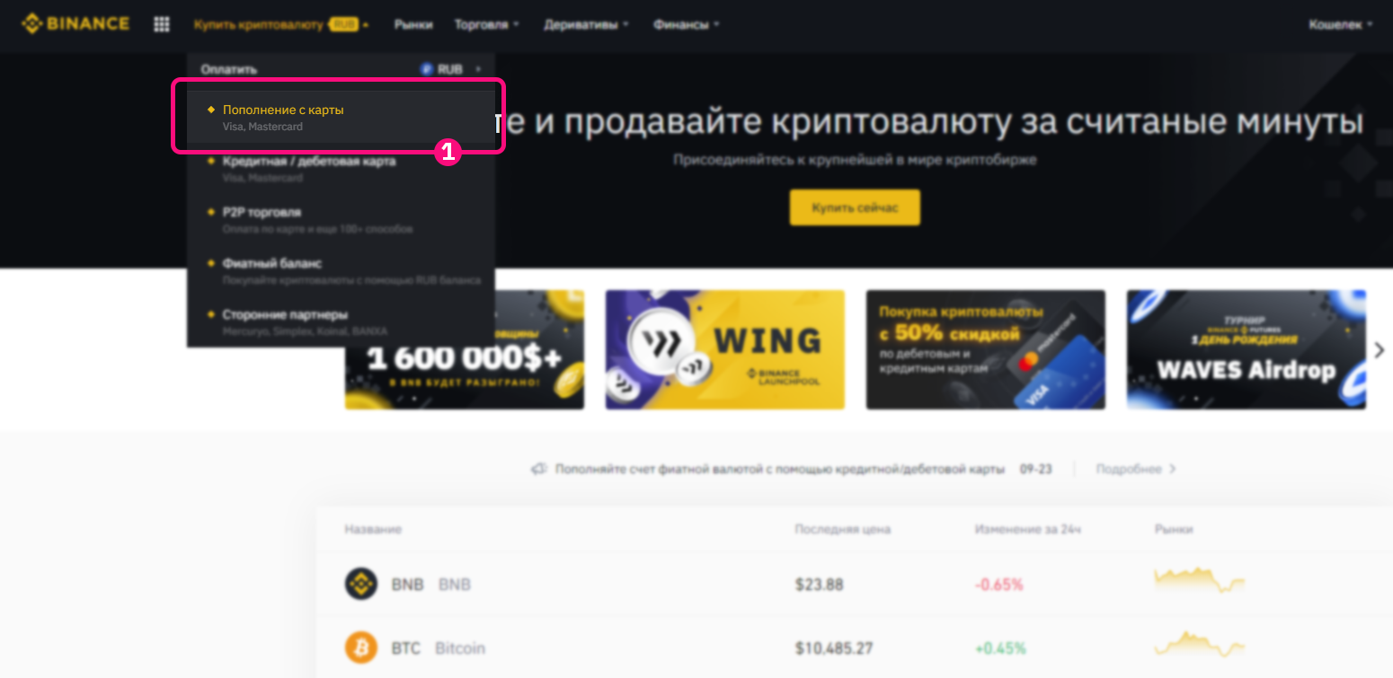This screenshot has height=678, width=1393.
Task: Click the Binance logo
Action: click(x=75, y=24)
